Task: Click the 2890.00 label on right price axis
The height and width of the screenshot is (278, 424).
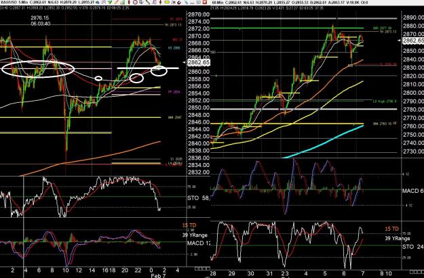Action: [x=413, y=18]
